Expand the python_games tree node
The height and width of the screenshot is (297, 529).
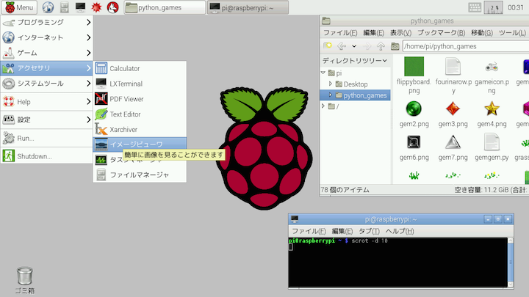pyautogui.click(x=331, y=95)
